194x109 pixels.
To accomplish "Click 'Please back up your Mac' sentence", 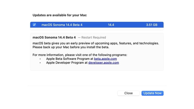I will click(x=71, y=47).
